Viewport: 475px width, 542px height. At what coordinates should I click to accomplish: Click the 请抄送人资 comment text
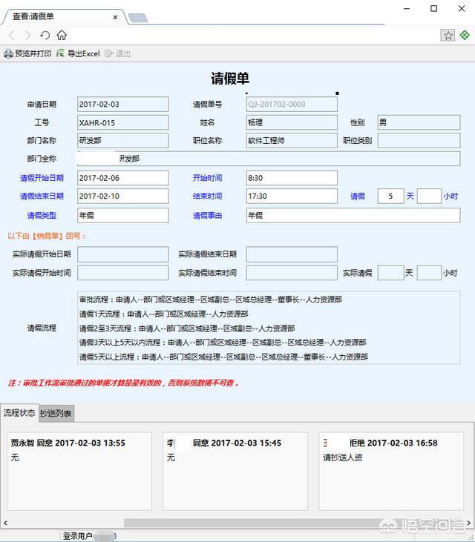click(342, 457)
